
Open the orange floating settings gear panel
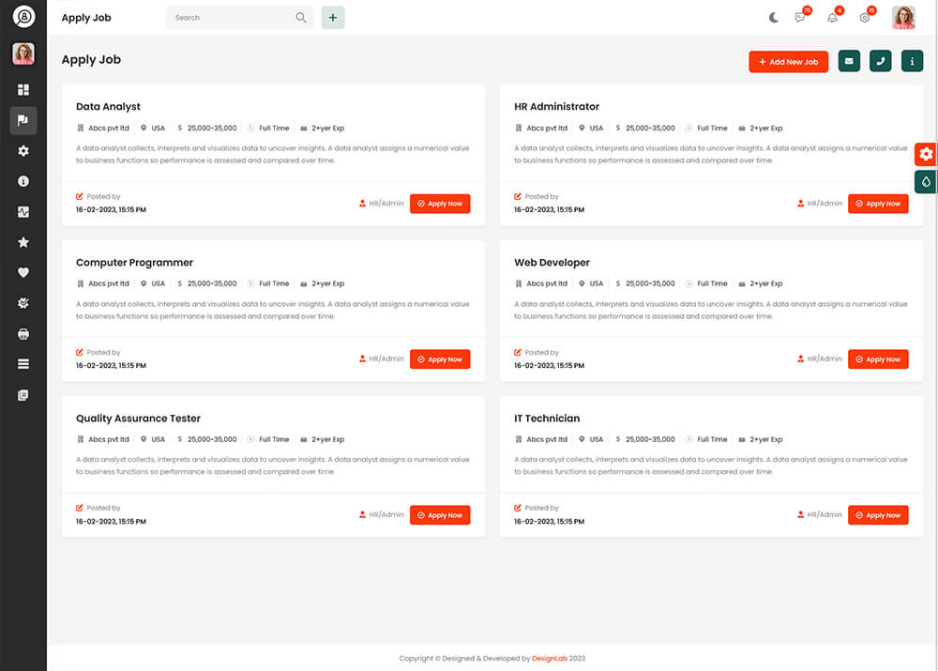coord(926,154)
